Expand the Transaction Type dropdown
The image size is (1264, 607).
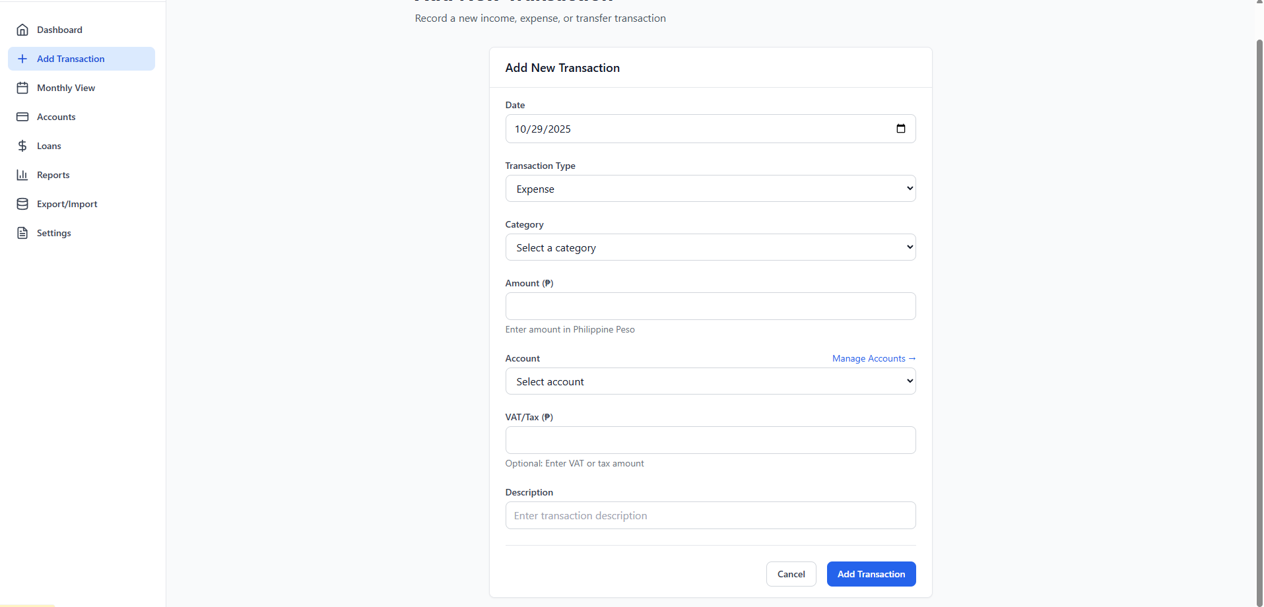[x=710, y=189]
